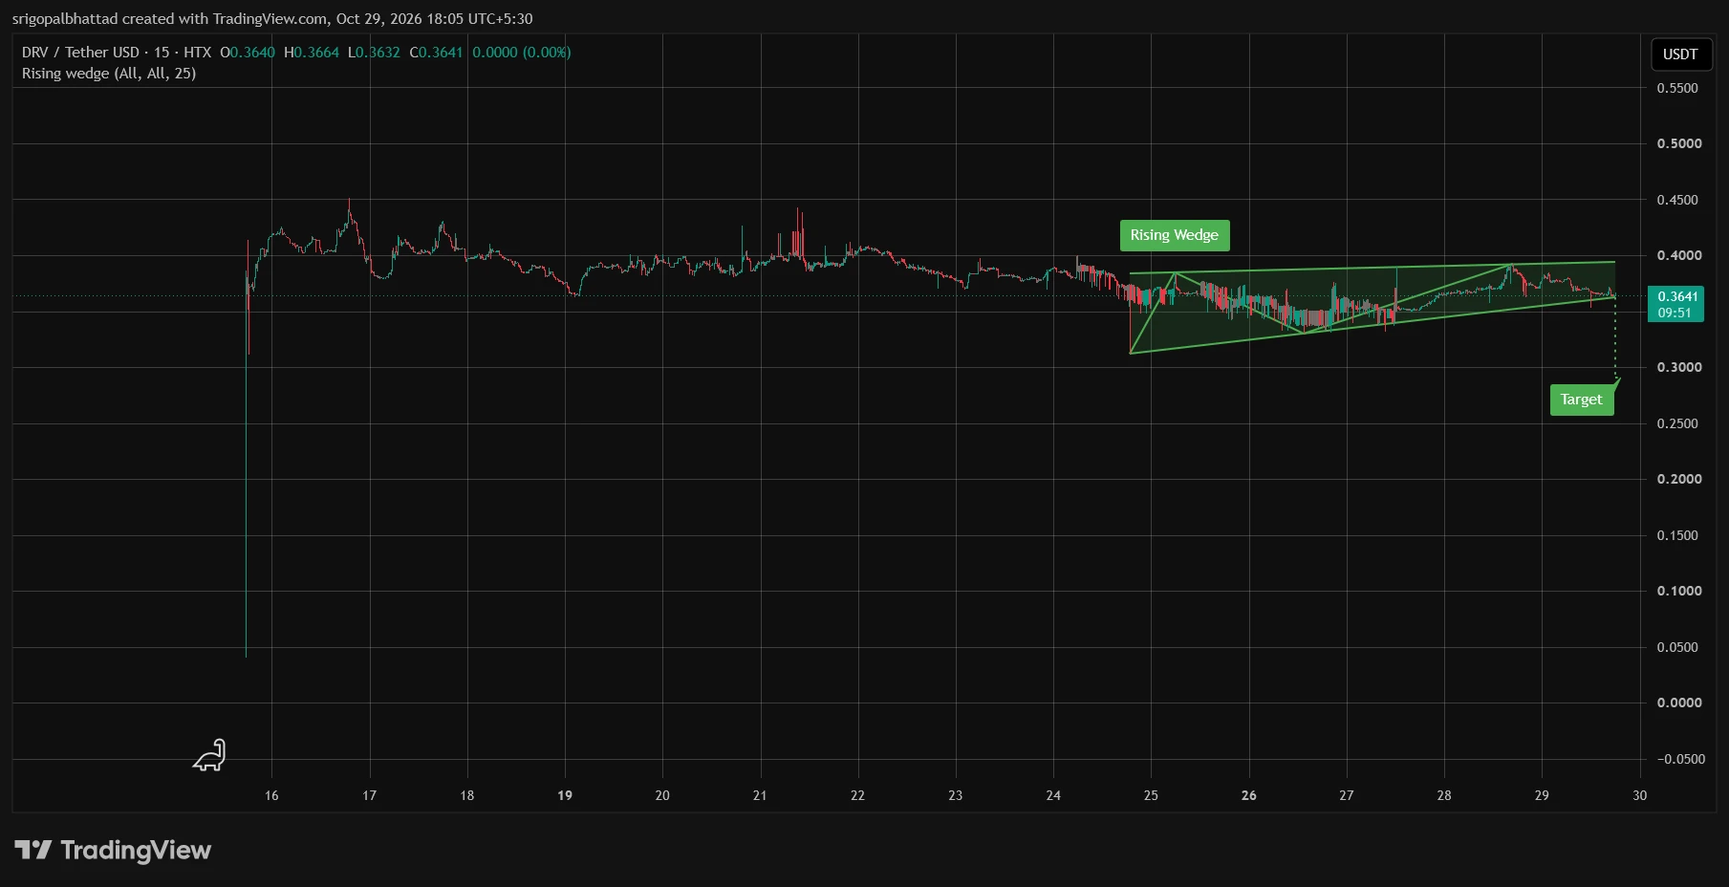Click date 30 on the time axis
The width and height of the screenshot is (1729, 887).
tap(1640, 795)
